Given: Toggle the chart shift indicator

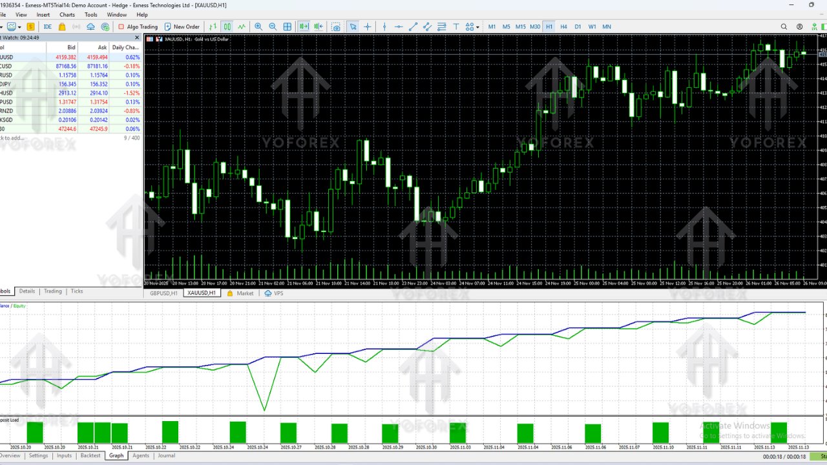Looking at the screenshot, I should tap(319, 26).
